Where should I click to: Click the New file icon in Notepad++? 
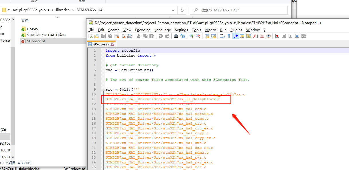(90, 36)
